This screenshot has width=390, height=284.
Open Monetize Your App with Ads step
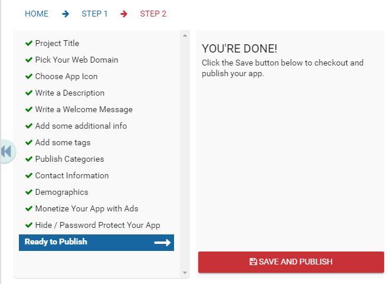click(x=87, y=208)
